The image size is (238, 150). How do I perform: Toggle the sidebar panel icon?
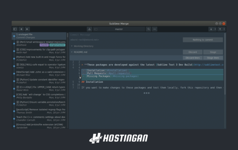[15, 29]
